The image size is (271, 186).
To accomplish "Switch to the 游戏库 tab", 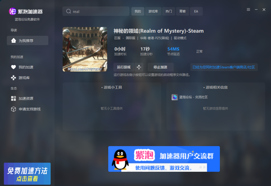I will (153, 11).
